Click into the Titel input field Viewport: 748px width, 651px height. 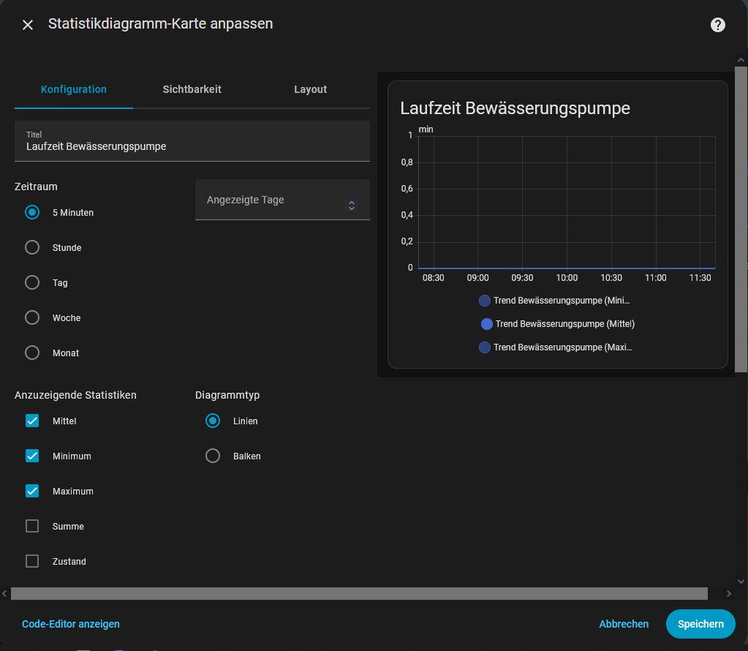(x=192, y=146)
